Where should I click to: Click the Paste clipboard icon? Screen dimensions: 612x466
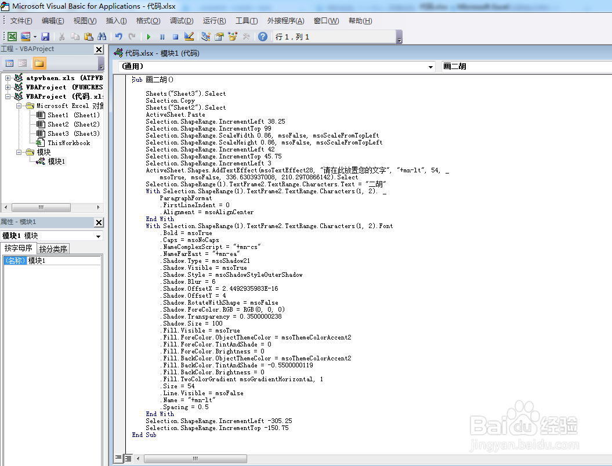pyautogui.click(x=89, y=37)
